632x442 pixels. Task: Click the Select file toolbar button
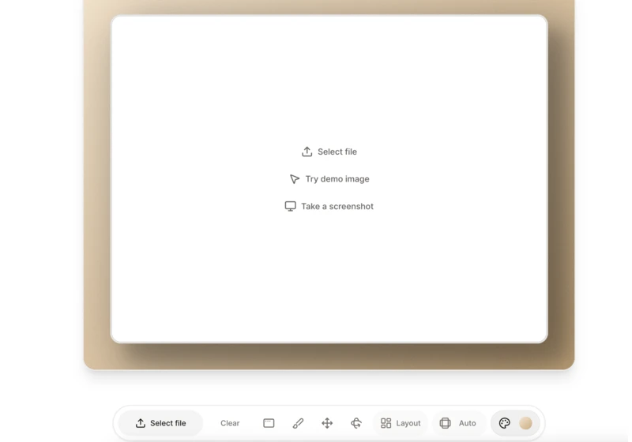160,423
